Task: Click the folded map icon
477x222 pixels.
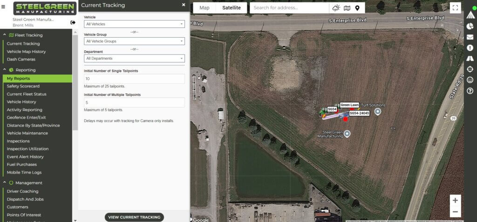Action: click(347, 8)
